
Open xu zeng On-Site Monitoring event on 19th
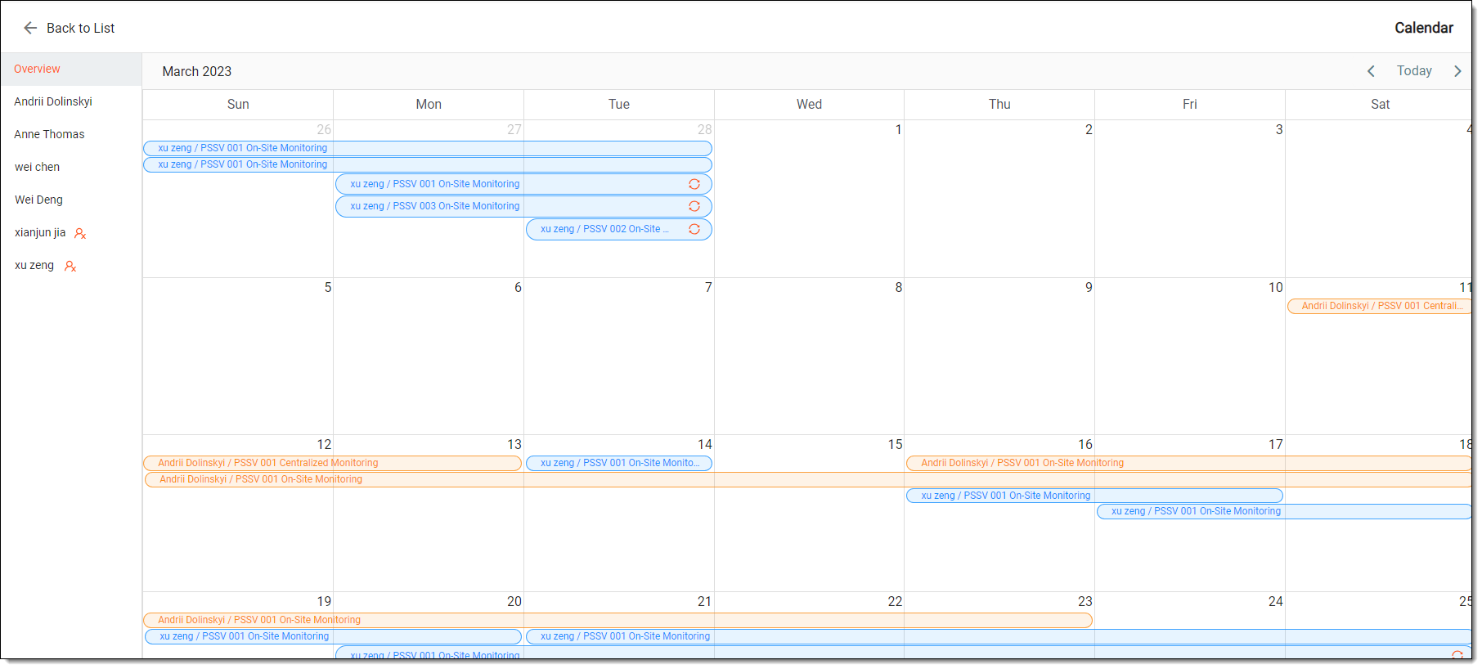pos(334,636)
